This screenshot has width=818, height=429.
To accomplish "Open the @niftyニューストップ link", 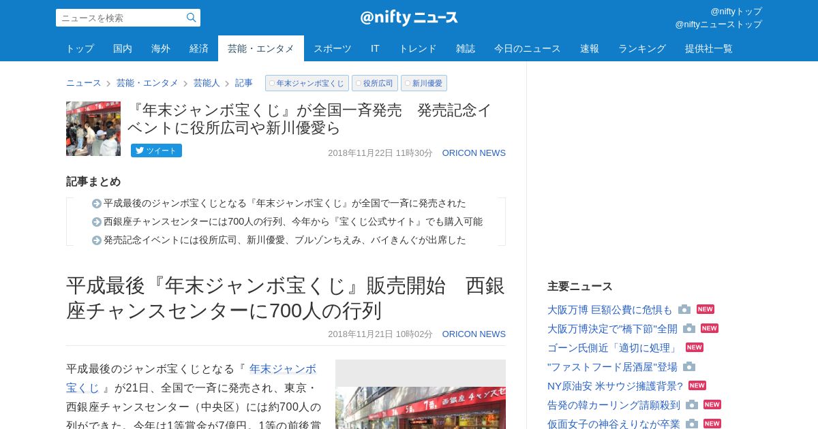I will point(718,24).
